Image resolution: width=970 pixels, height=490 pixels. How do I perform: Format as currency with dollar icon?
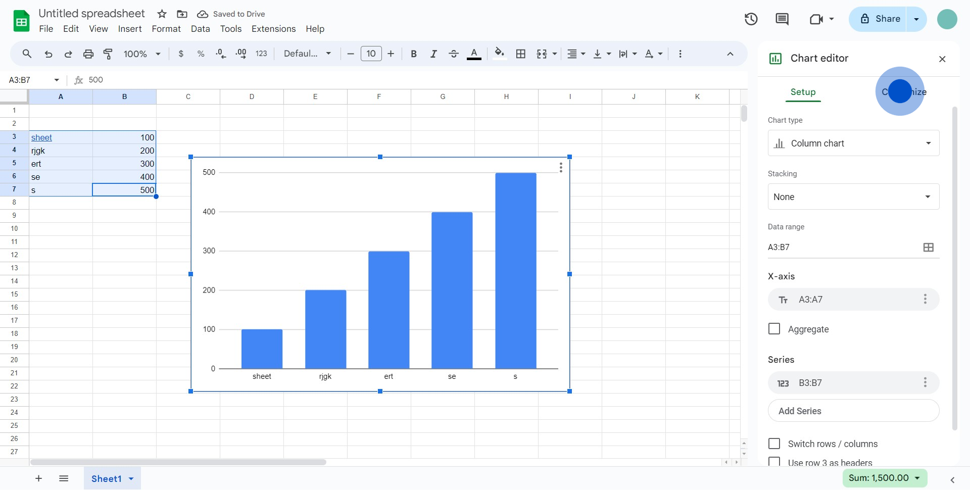pyautogui.click(x=181, y=54)
